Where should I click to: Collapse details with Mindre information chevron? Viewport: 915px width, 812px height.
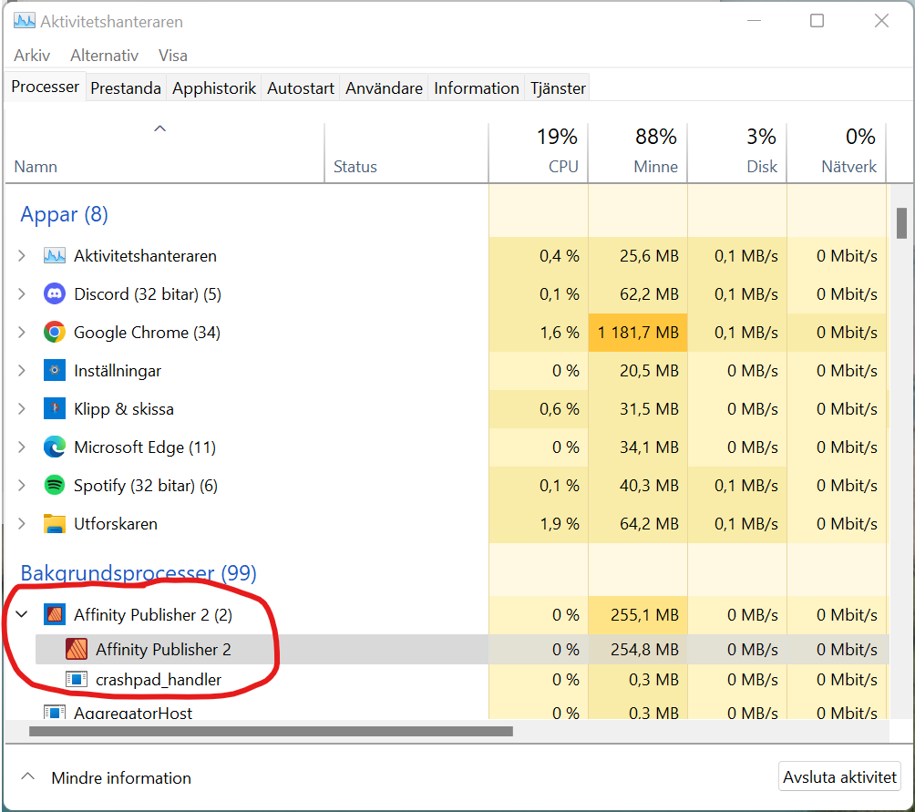(27, 776)
